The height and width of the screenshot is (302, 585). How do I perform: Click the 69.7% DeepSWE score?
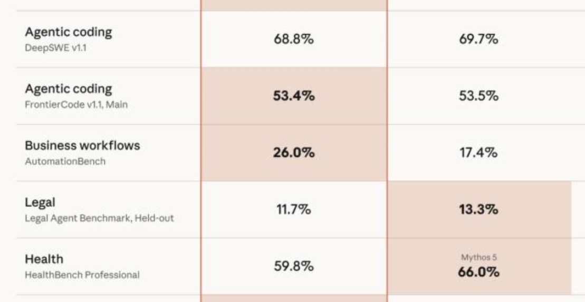pos(478,39)
